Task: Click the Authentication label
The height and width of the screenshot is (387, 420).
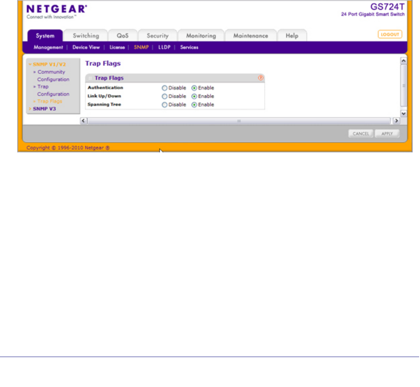Action: [105, 88]
